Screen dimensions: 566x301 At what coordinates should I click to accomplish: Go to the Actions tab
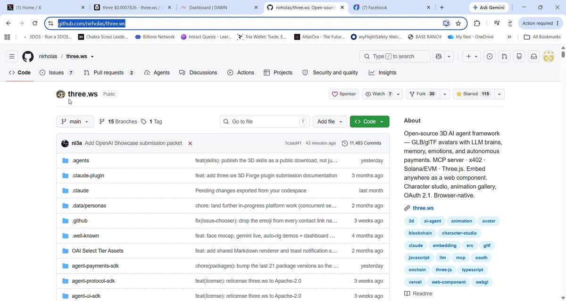241,73
